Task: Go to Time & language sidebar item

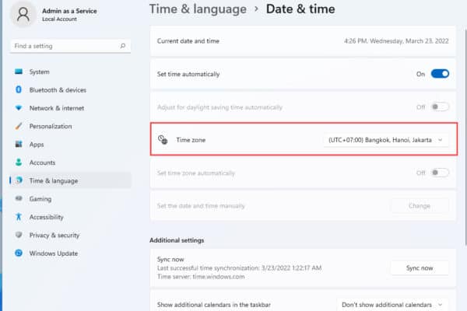Action: (53, 180)
